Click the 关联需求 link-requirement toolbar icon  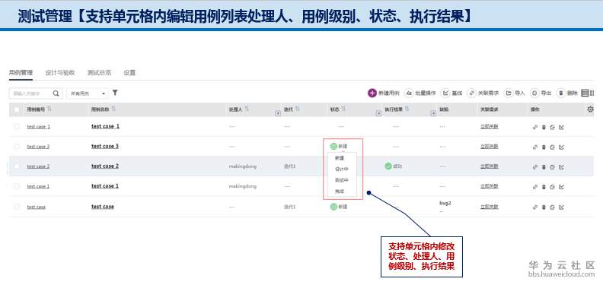pos(472,93)
